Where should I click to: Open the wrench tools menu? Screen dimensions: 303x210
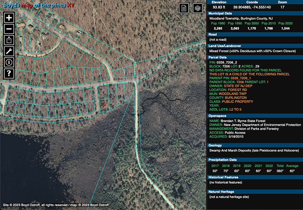10,51
